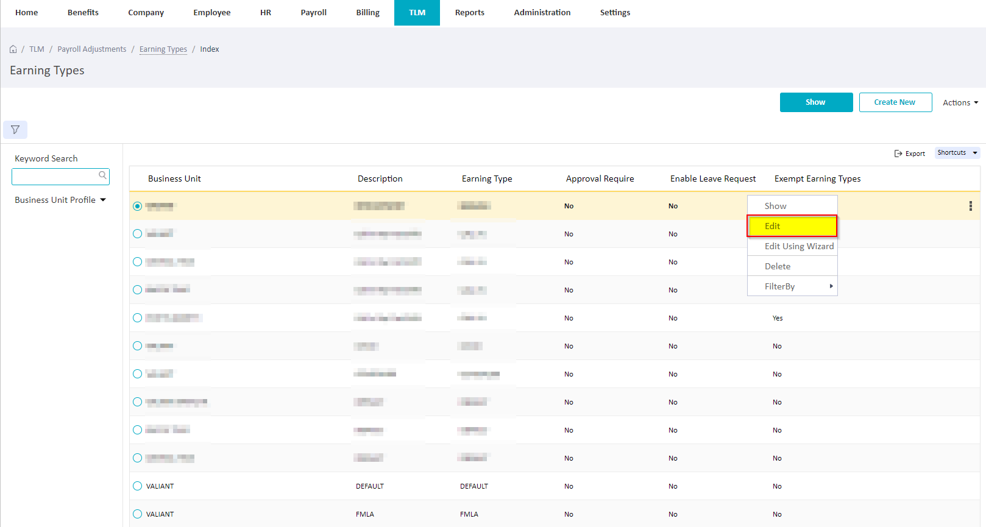Select the second row radio button

137,234
